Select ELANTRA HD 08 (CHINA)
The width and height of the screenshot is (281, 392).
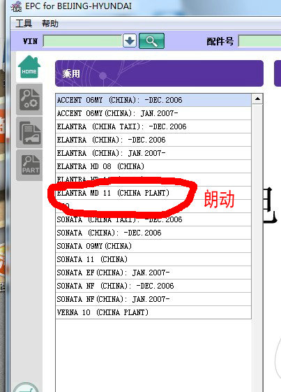(153, 166)
